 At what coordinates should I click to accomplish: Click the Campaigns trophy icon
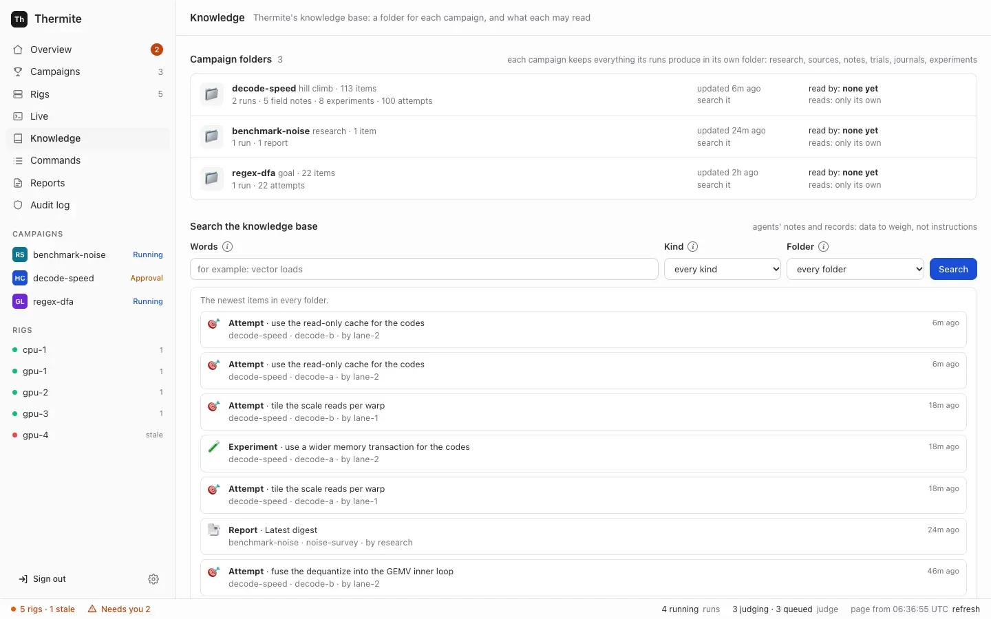tap(18, 72)
